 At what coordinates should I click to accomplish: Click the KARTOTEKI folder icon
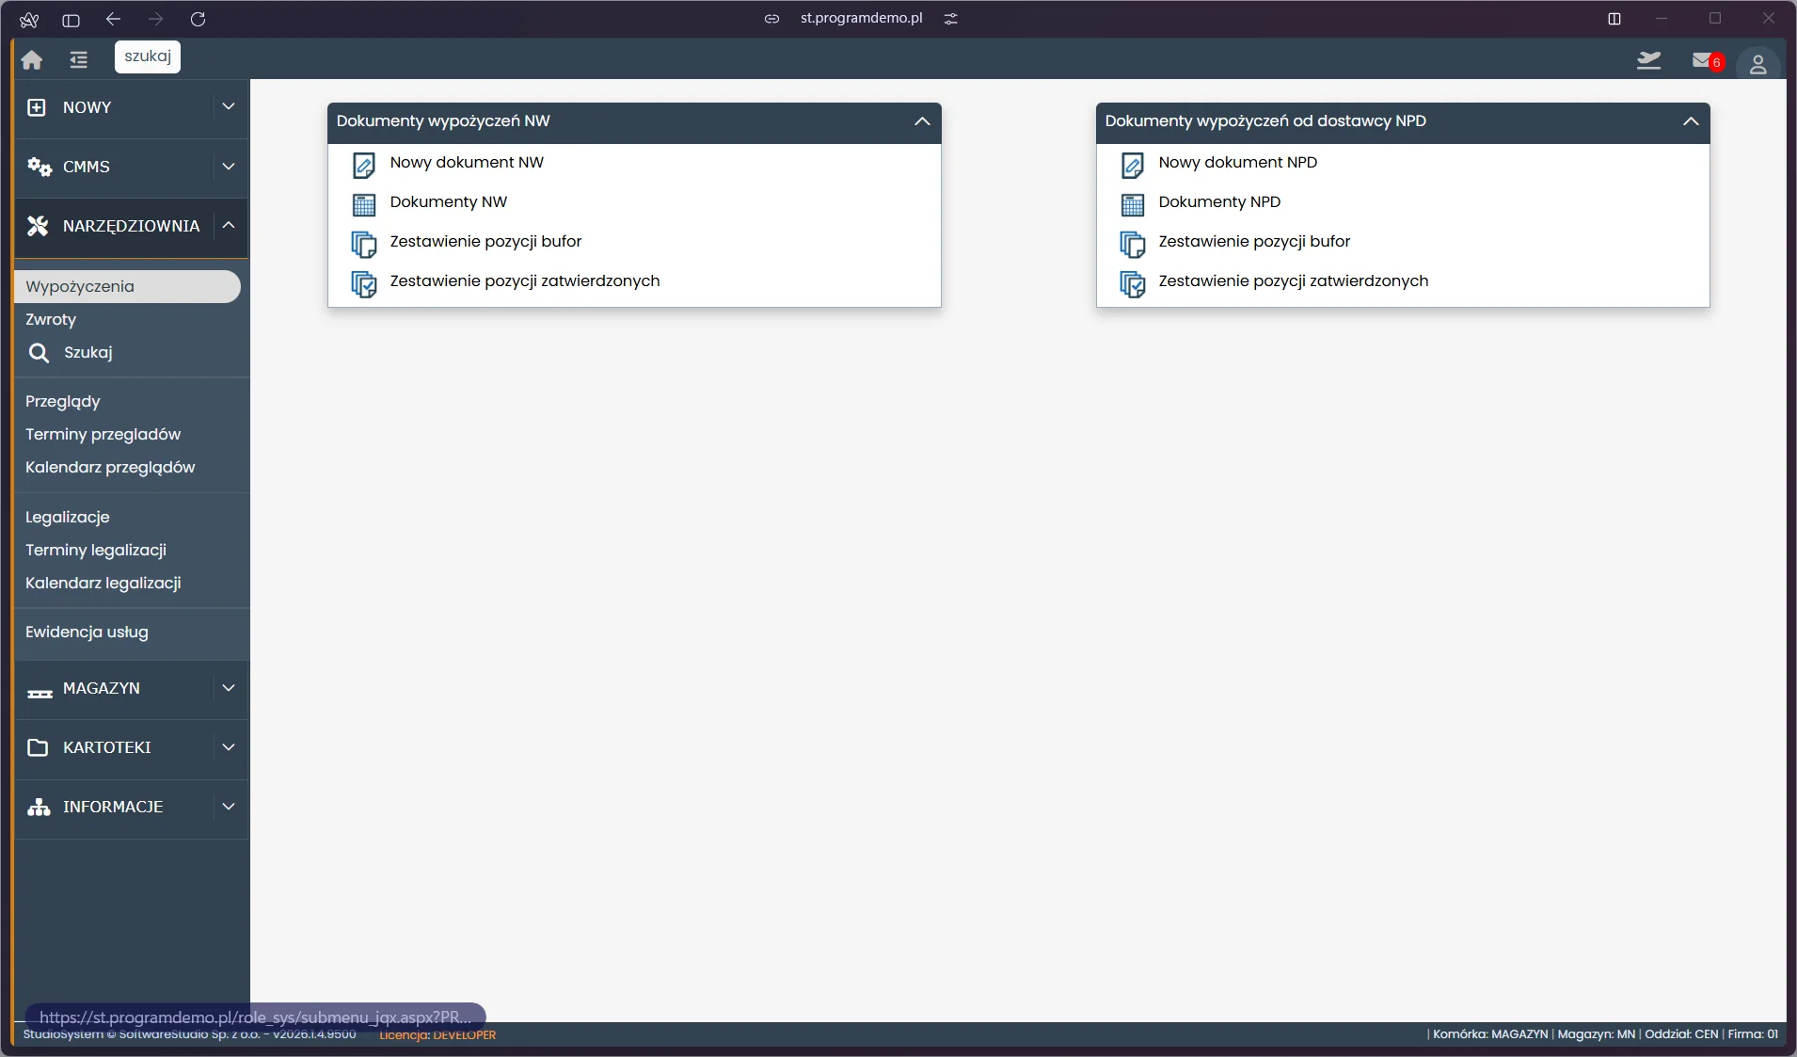click(38, 747)
